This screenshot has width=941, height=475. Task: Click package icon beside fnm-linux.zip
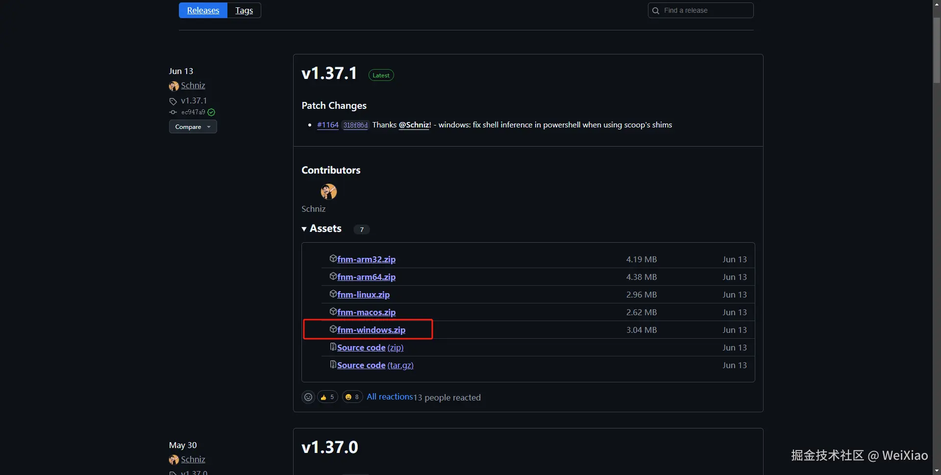(x=333, y=294)
